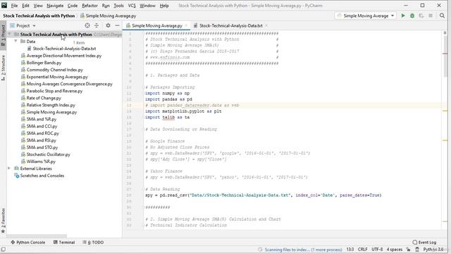Select Rate of Change.py file
The image size is (451, 254).
pos(44,98)
